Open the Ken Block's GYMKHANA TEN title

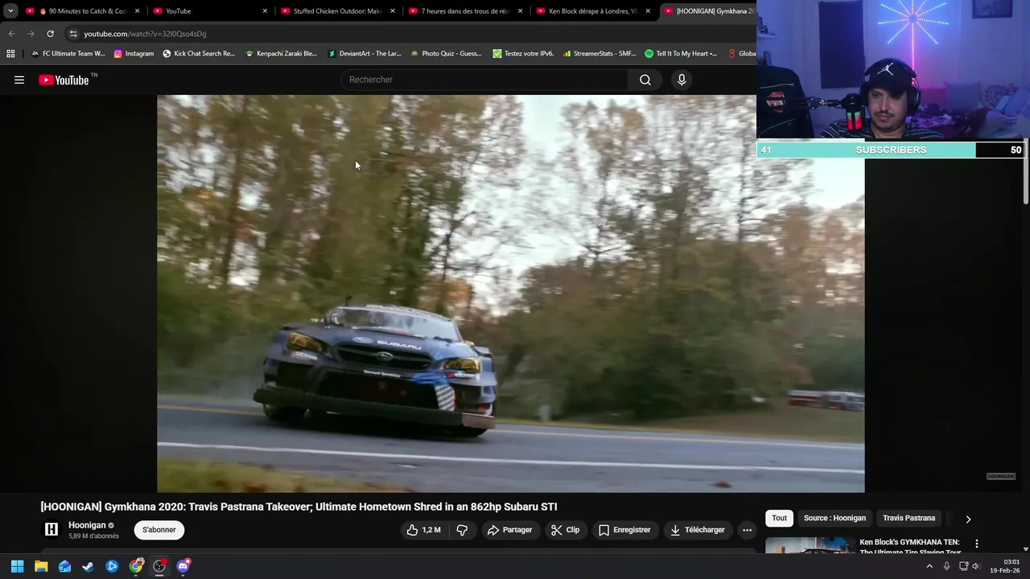(910, 547)
